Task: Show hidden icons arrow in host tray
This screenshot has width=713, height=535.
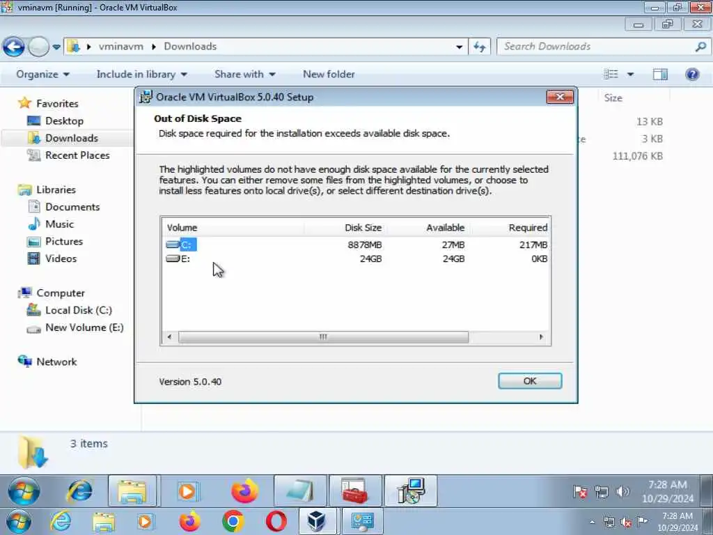Action: click(x=592, y=522)
